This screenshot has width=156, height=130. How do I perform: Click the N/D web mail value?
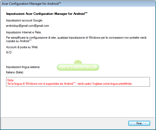tap(9, 52)
